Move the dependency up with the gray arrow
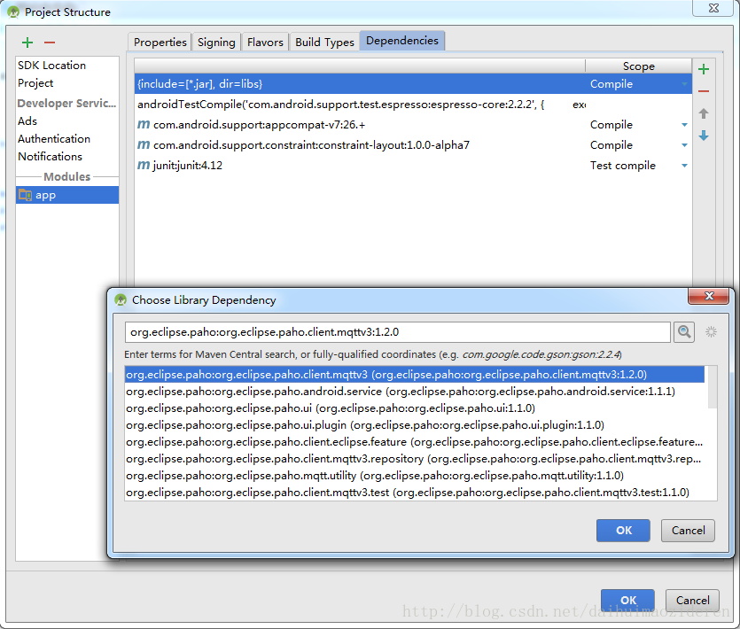The image size is (740, 629). click(703, 113)
